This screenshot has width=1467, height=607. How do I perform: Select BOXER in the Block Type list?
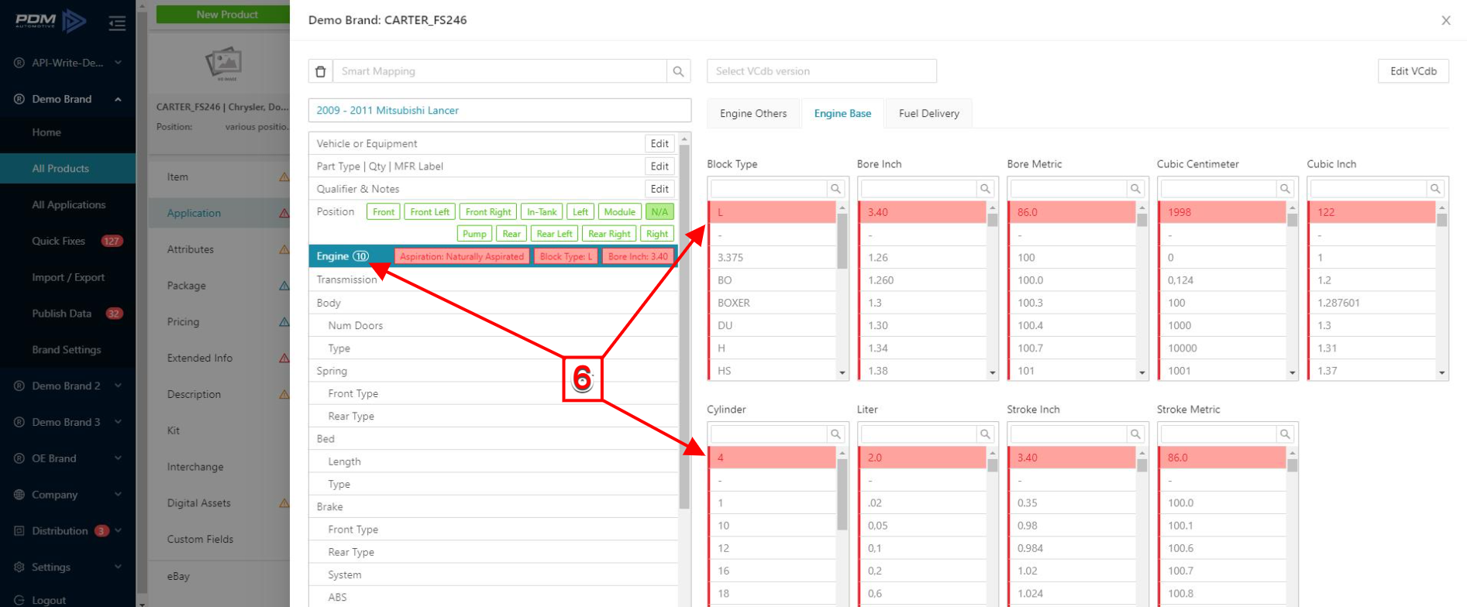tap(772, 303)
